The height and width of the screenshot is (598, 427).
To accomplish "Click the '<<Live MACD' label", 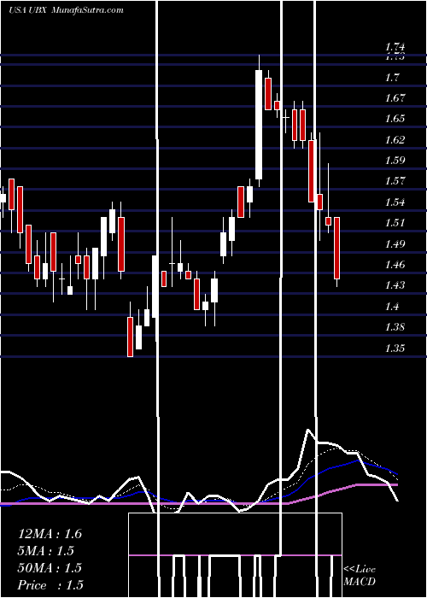I will pos(360,575).
